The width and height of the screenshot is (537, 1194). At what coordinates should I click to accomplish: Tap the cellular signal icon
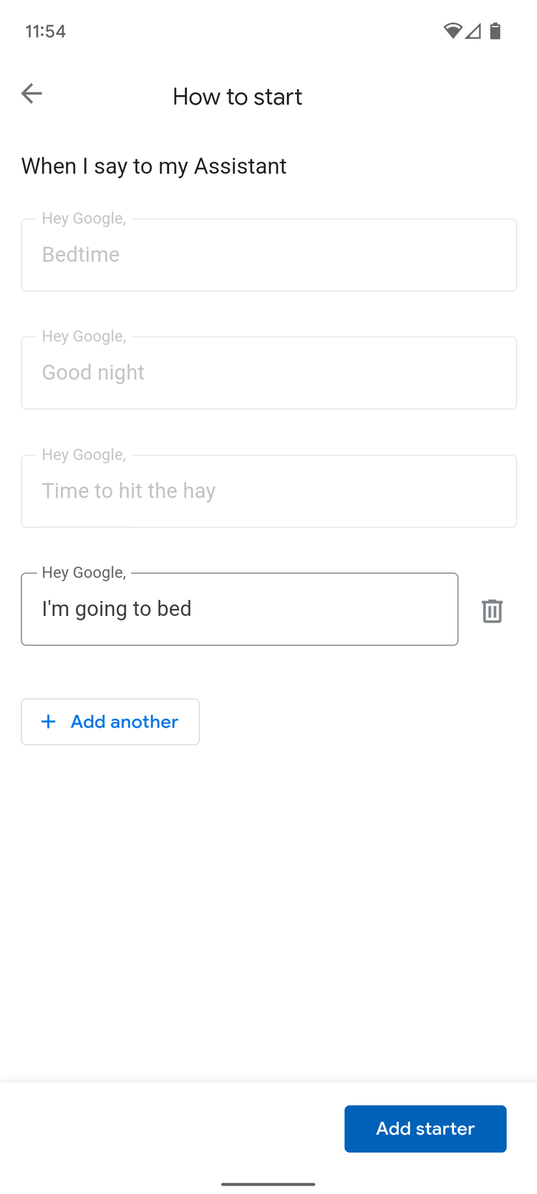(x=473, y=31)
